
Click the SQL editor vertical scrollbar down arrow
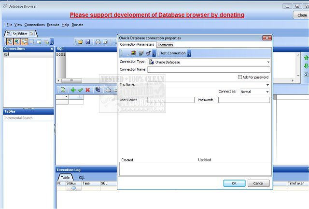[298, 75]
